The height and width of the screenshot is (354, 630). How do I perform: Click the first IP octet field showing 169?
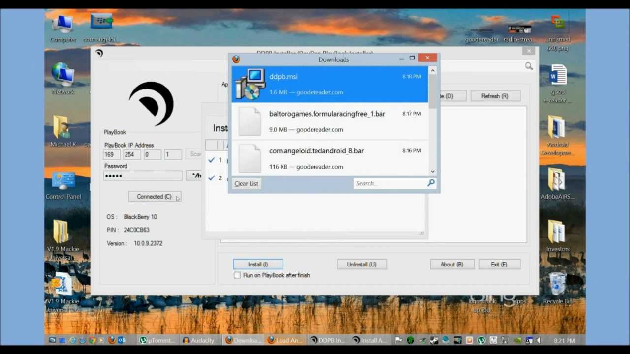point(112,154)
